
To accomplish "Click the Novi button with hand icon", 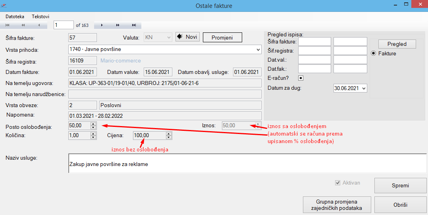I will [187, 37].
